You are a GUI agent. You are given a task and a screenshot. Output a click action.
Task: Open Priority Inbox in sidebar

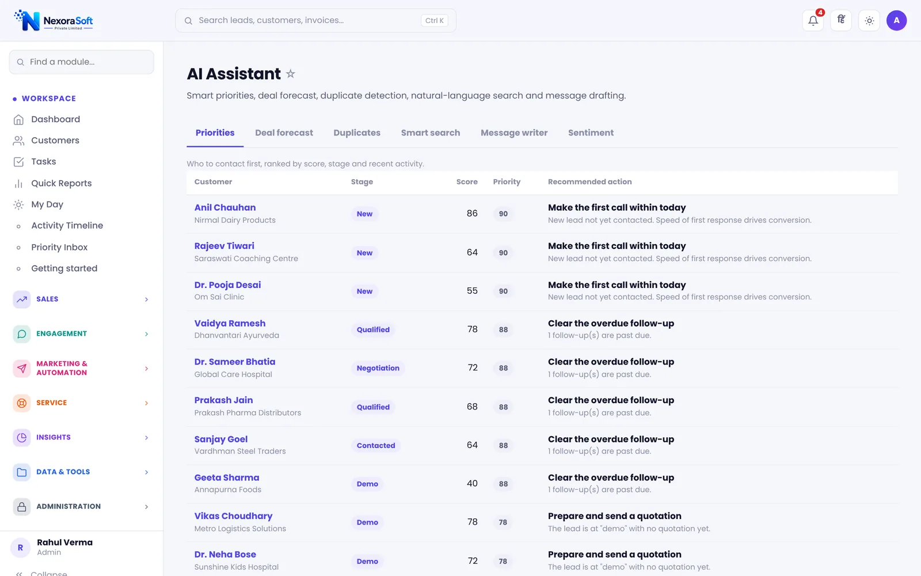[59, 247]
